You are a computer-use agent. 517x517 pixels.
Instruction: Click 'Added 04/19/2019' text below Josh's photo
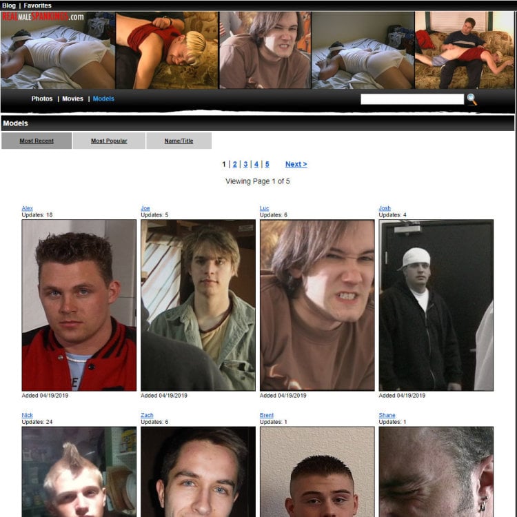pyautogui.click(x=403, y=396)
